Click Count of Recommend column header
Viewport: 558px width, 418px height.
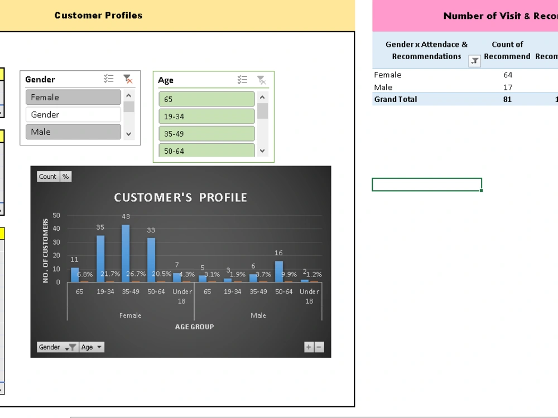pos(507,50)
